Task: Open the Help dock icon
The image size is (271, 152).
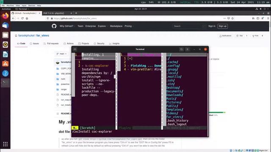Action: (x=5, y=73)
